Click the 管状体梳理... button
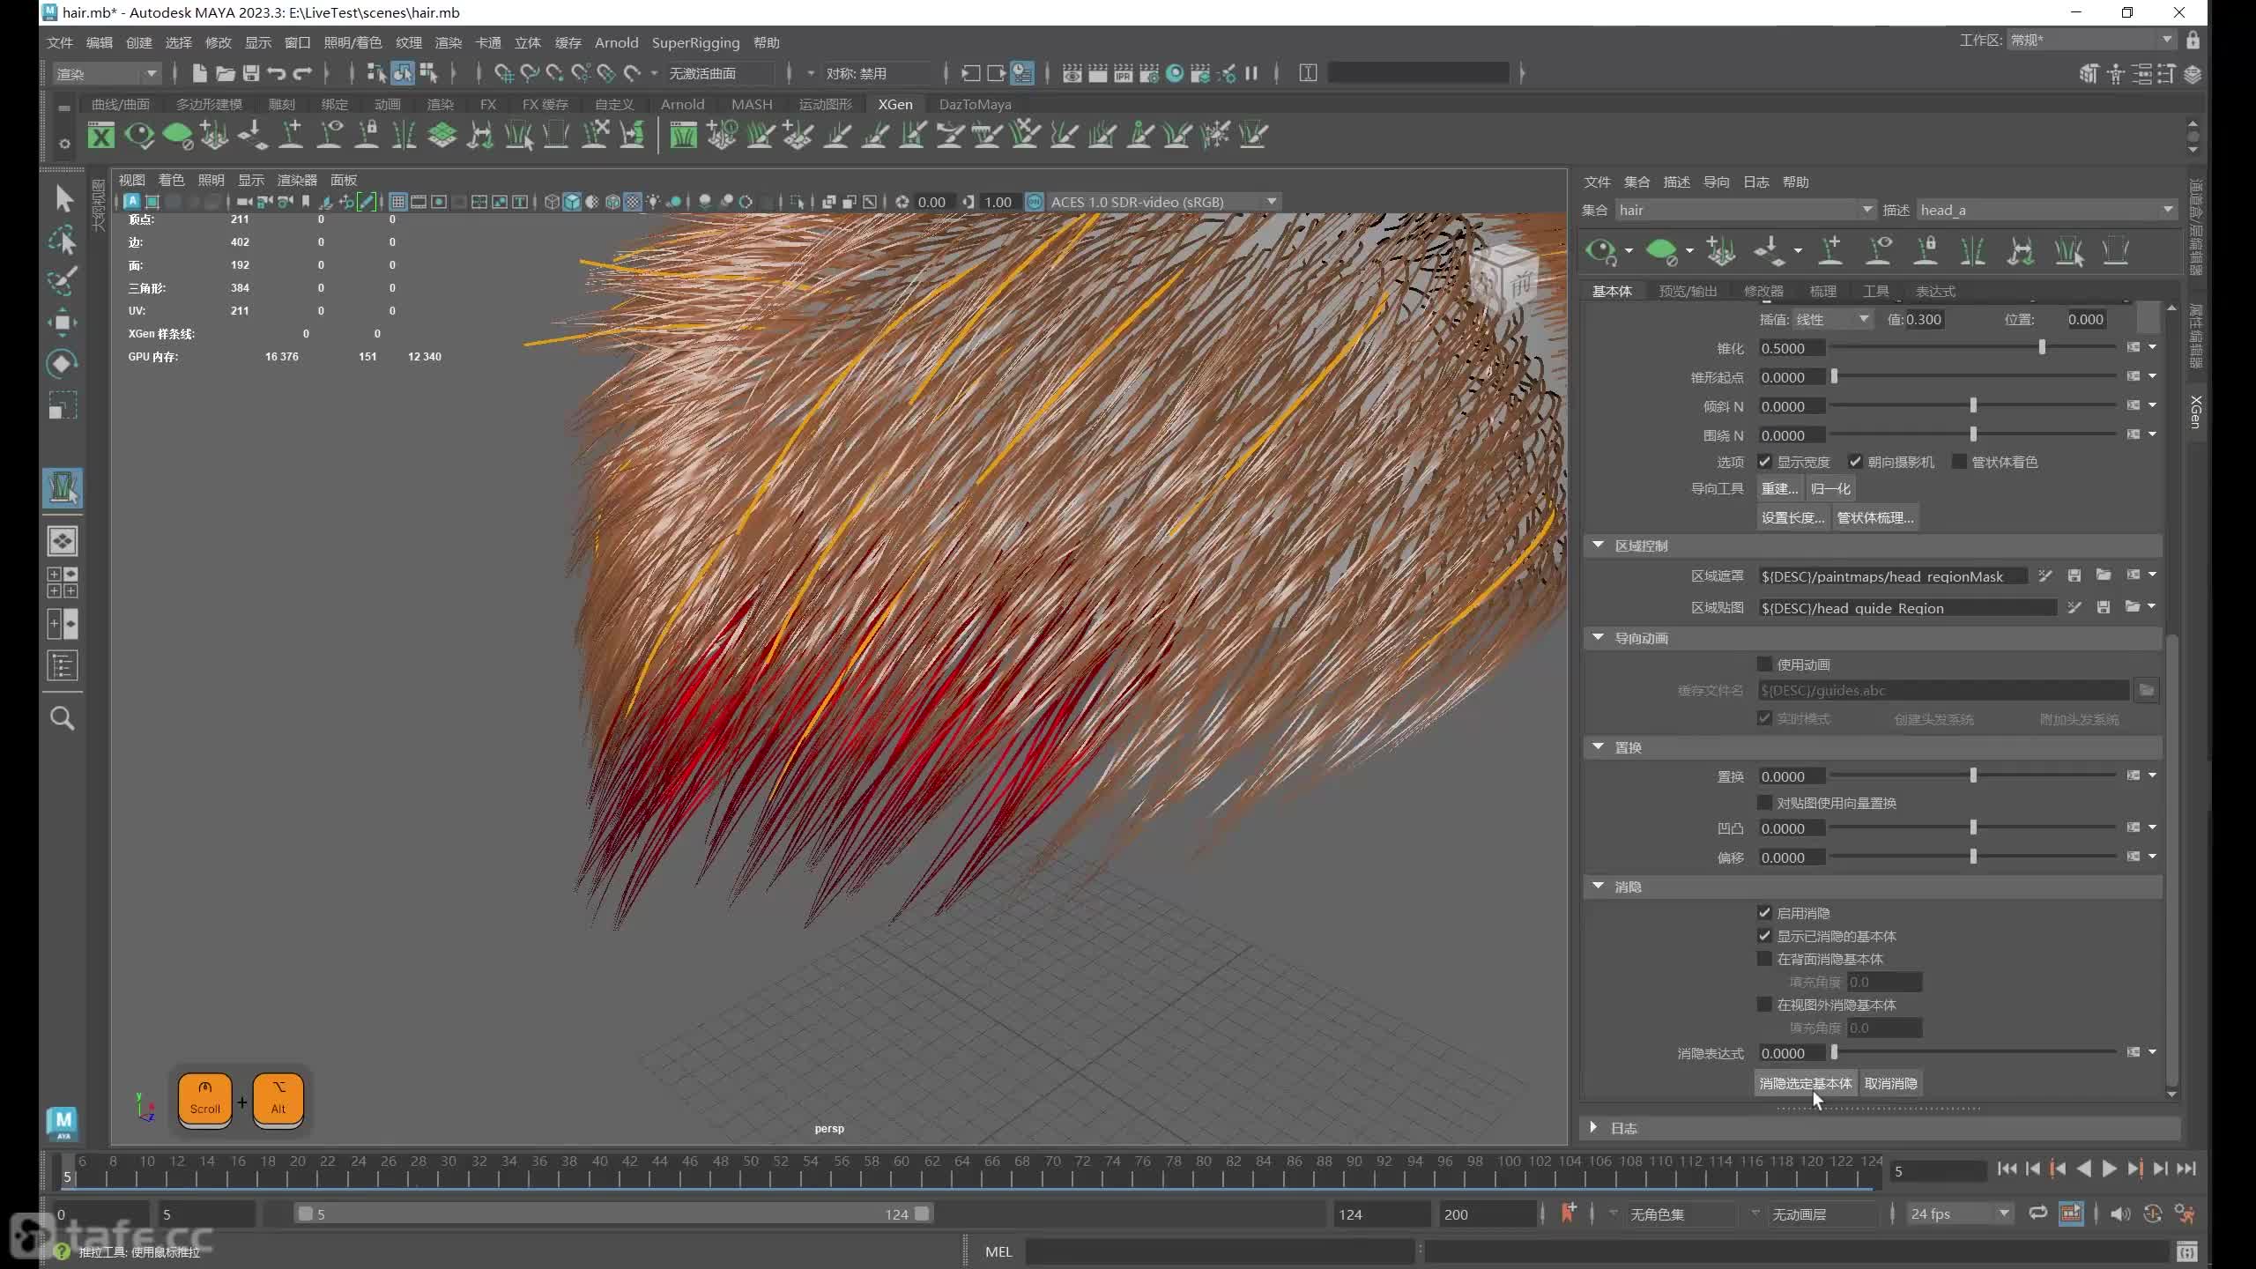Screen dimensions: 2256x1269 tap(1875, 517)
